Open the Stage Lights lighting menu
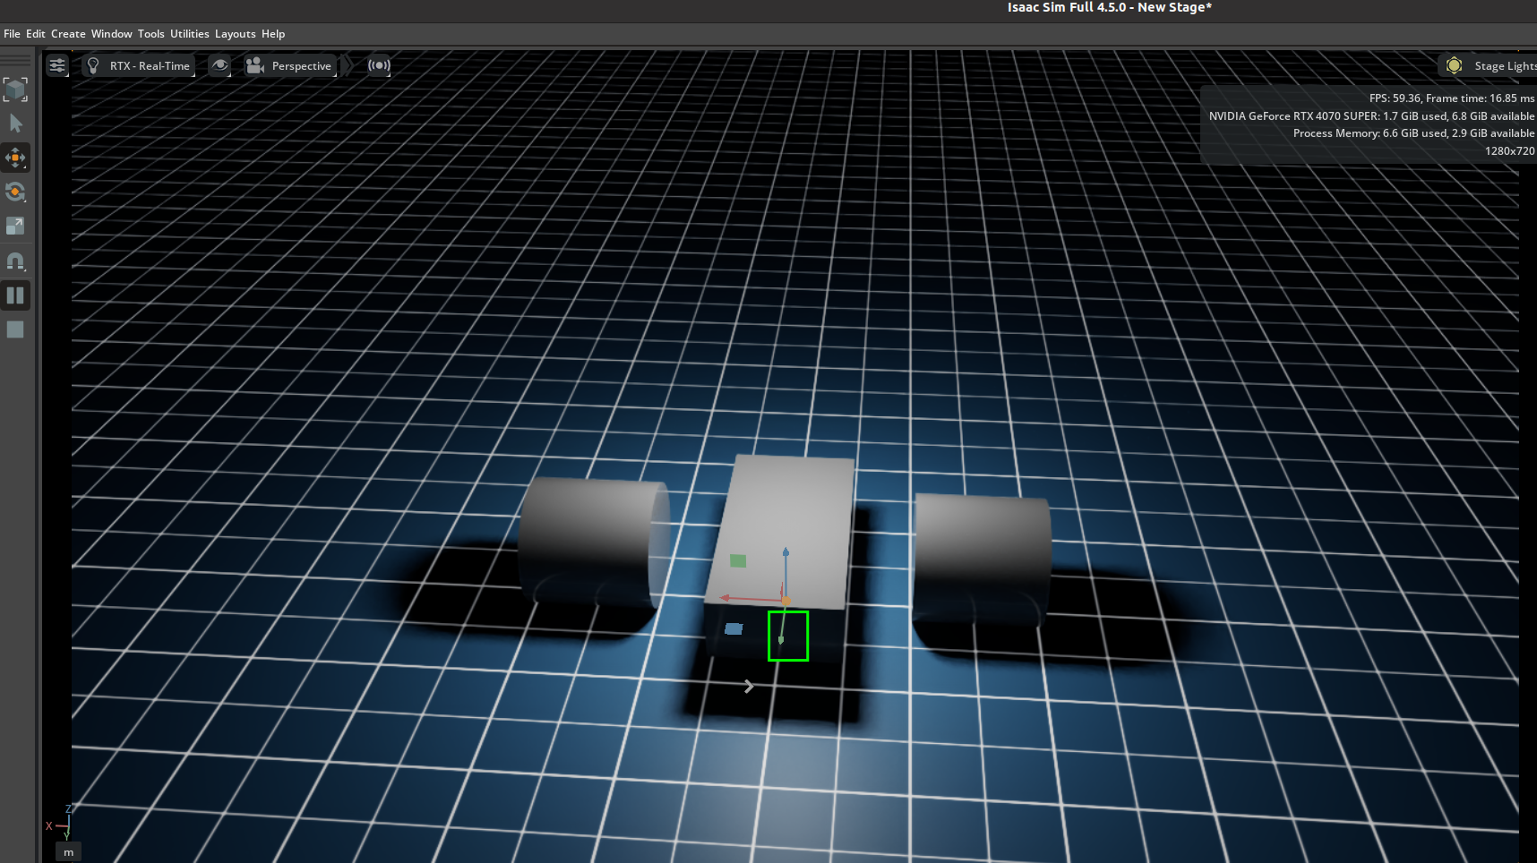 coord(1489,65)
